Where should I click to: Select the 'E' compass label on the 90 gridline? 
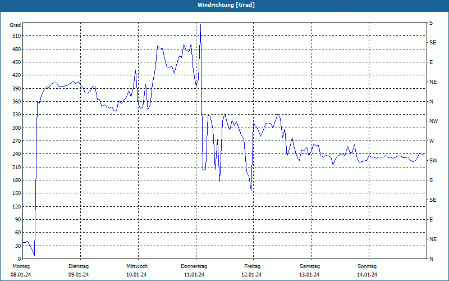pos(431,220)
